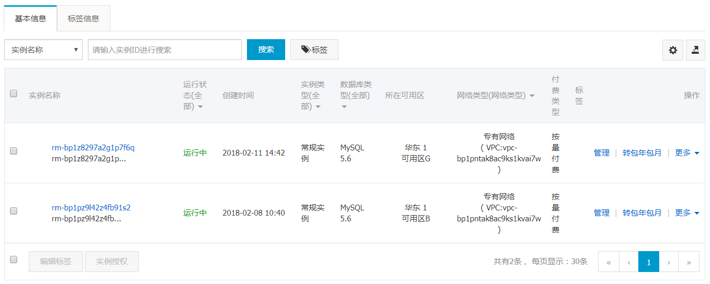
Task: Toggle the select-all checkbox in table header
Action: tap(14, 93)
